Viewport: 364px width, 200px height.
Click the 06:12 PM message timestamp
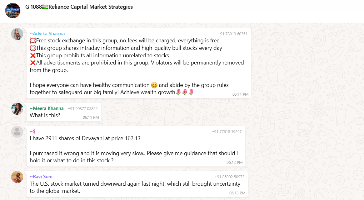tap(234, 163)
